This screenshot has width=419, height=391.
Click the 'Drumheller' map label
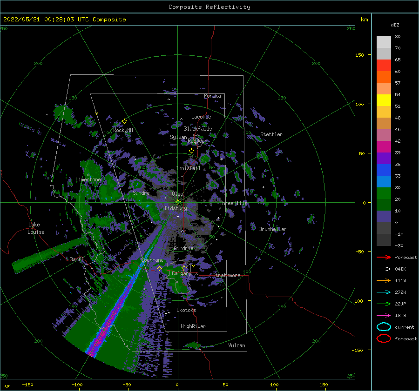click(273, 229)
